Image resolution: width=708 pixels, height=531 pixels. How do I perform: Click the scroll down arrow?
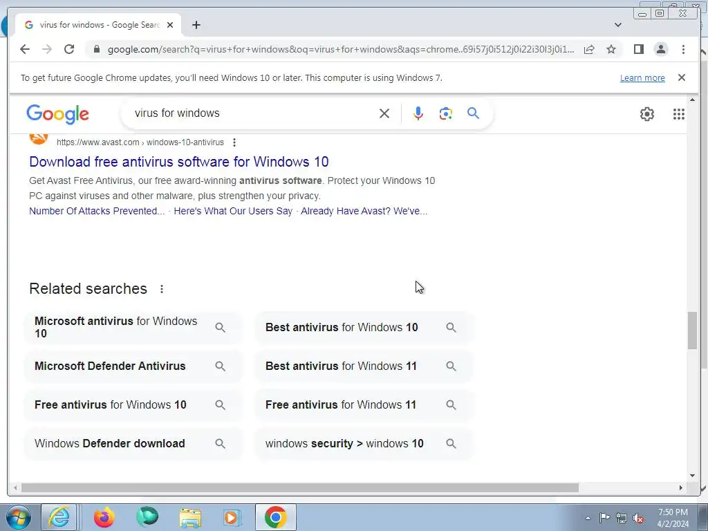point(692,476)
